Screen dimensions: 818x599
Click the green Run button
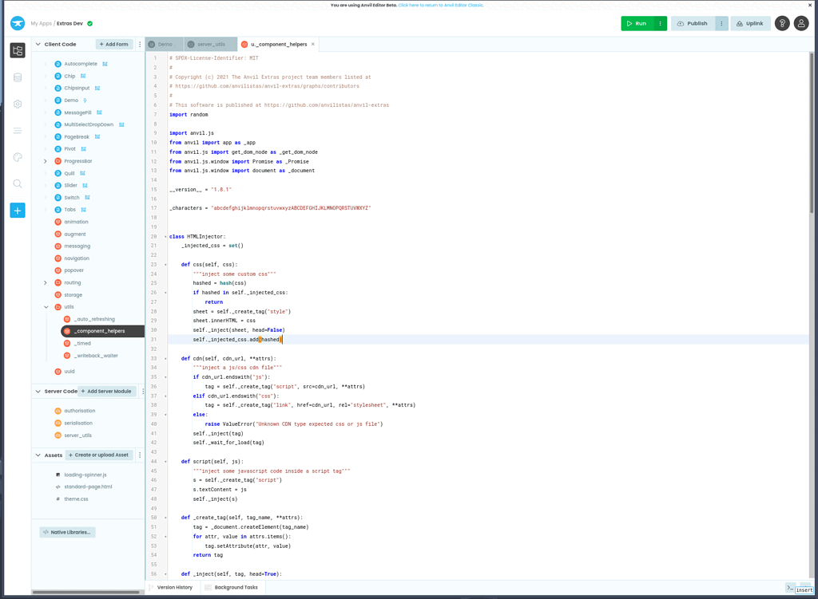pos(637,23)
